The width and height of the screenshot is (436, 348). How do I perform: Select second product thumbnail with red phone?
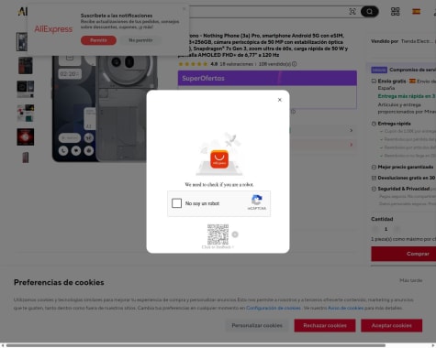pyautogui.click(x=26, y=65)
